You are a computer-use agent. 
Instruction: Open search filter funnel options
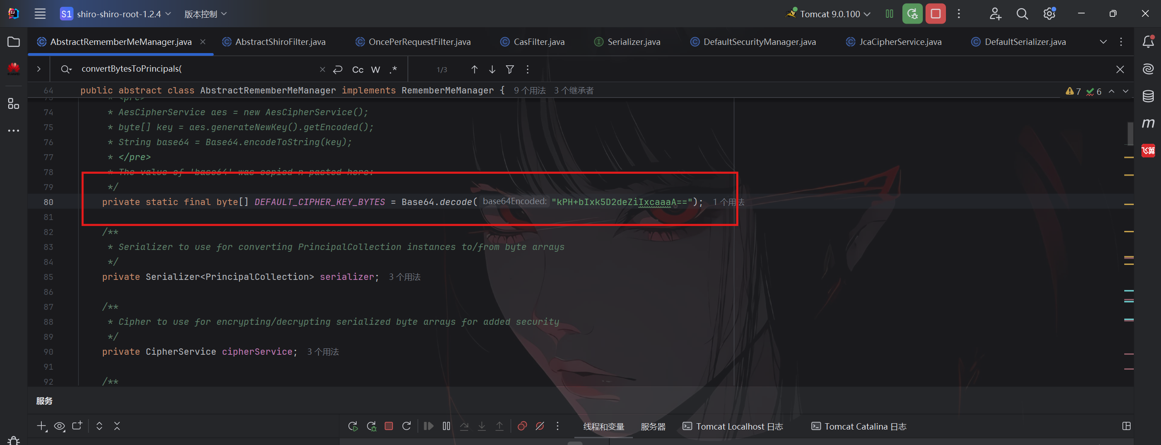(509, 69)
